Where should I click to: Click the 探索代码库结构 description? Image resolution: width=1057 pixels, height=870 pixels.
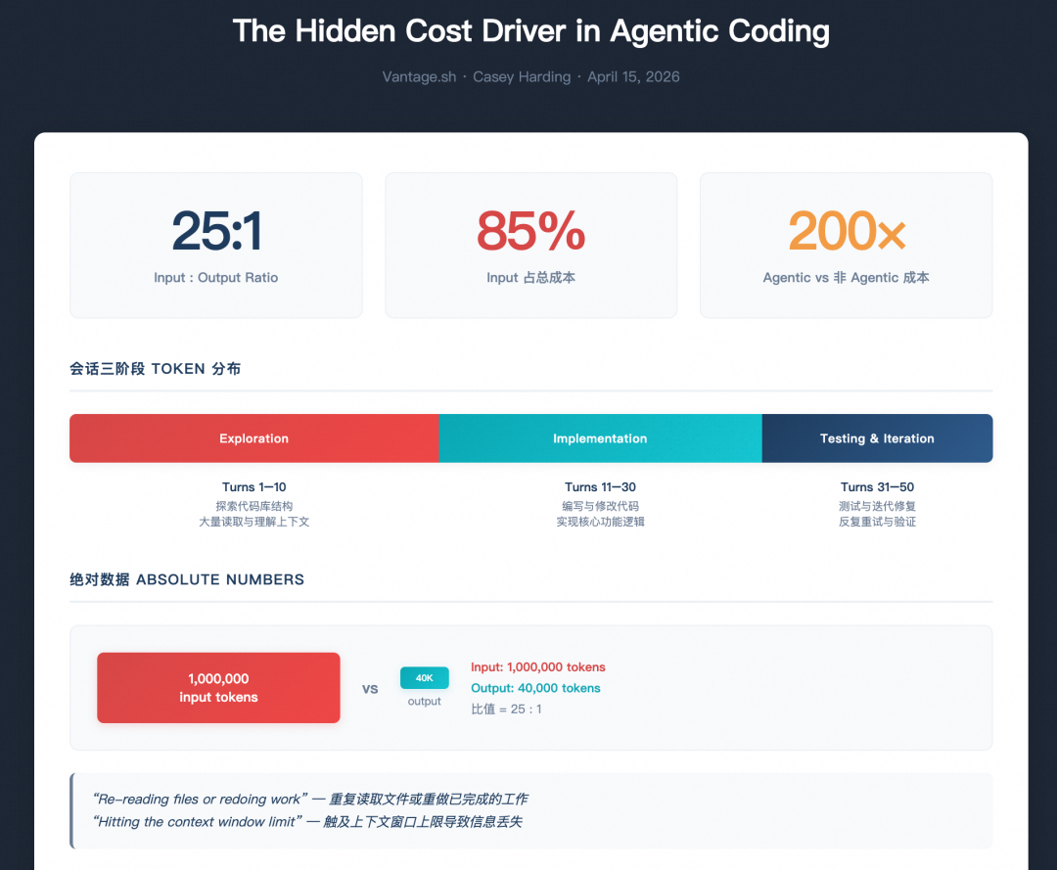[x=254, y=506]
